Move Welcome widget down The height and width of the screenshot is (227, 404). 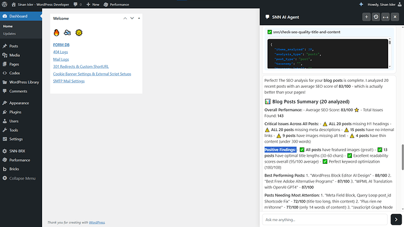pos(132,18)
